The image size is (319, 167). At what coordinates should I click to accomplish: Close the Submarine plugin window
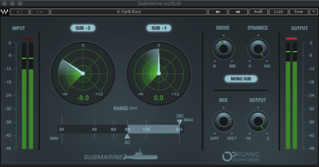(x=4, y=3)
